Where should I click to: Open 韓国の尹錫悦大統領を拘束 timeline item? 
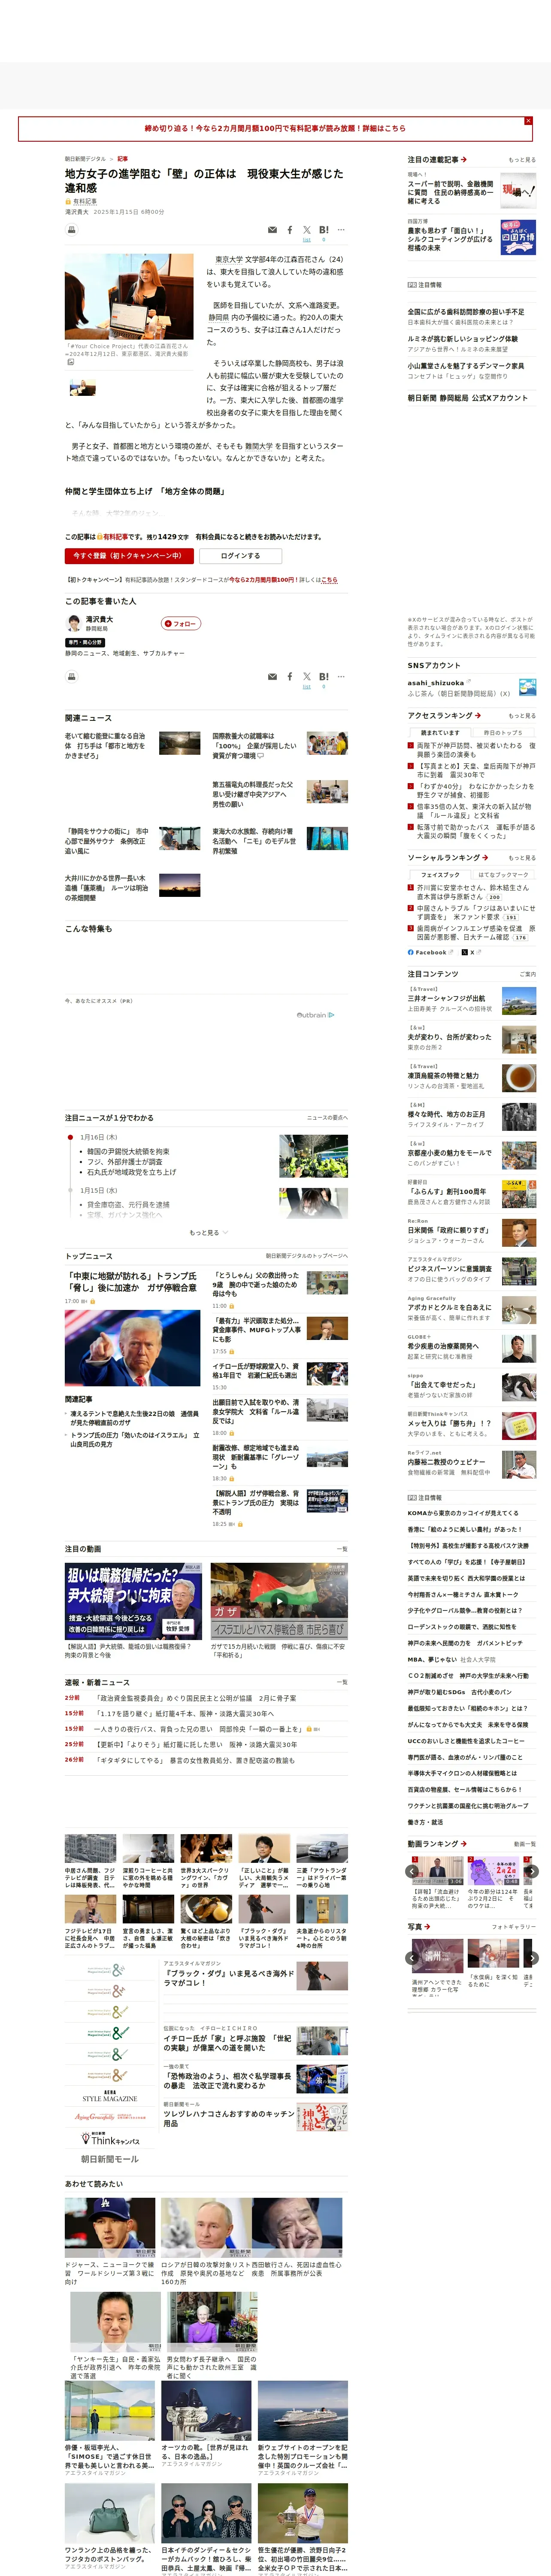click(128, 1151)
